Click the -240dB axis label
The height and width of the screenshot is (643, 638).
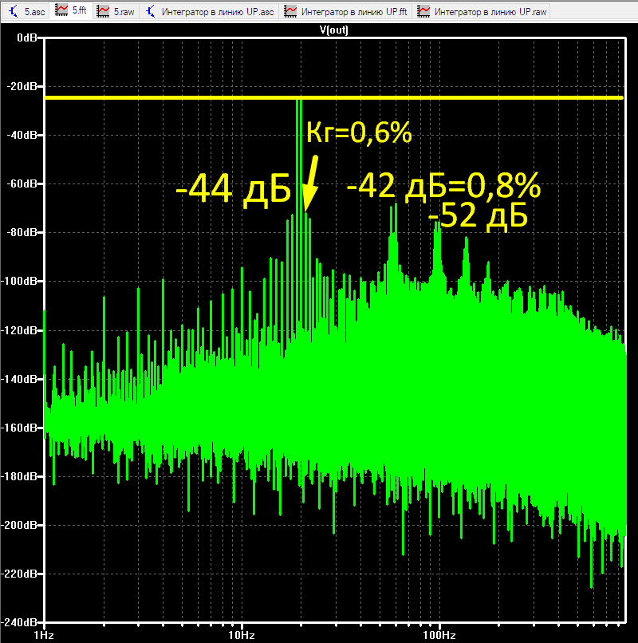point(19,622)
